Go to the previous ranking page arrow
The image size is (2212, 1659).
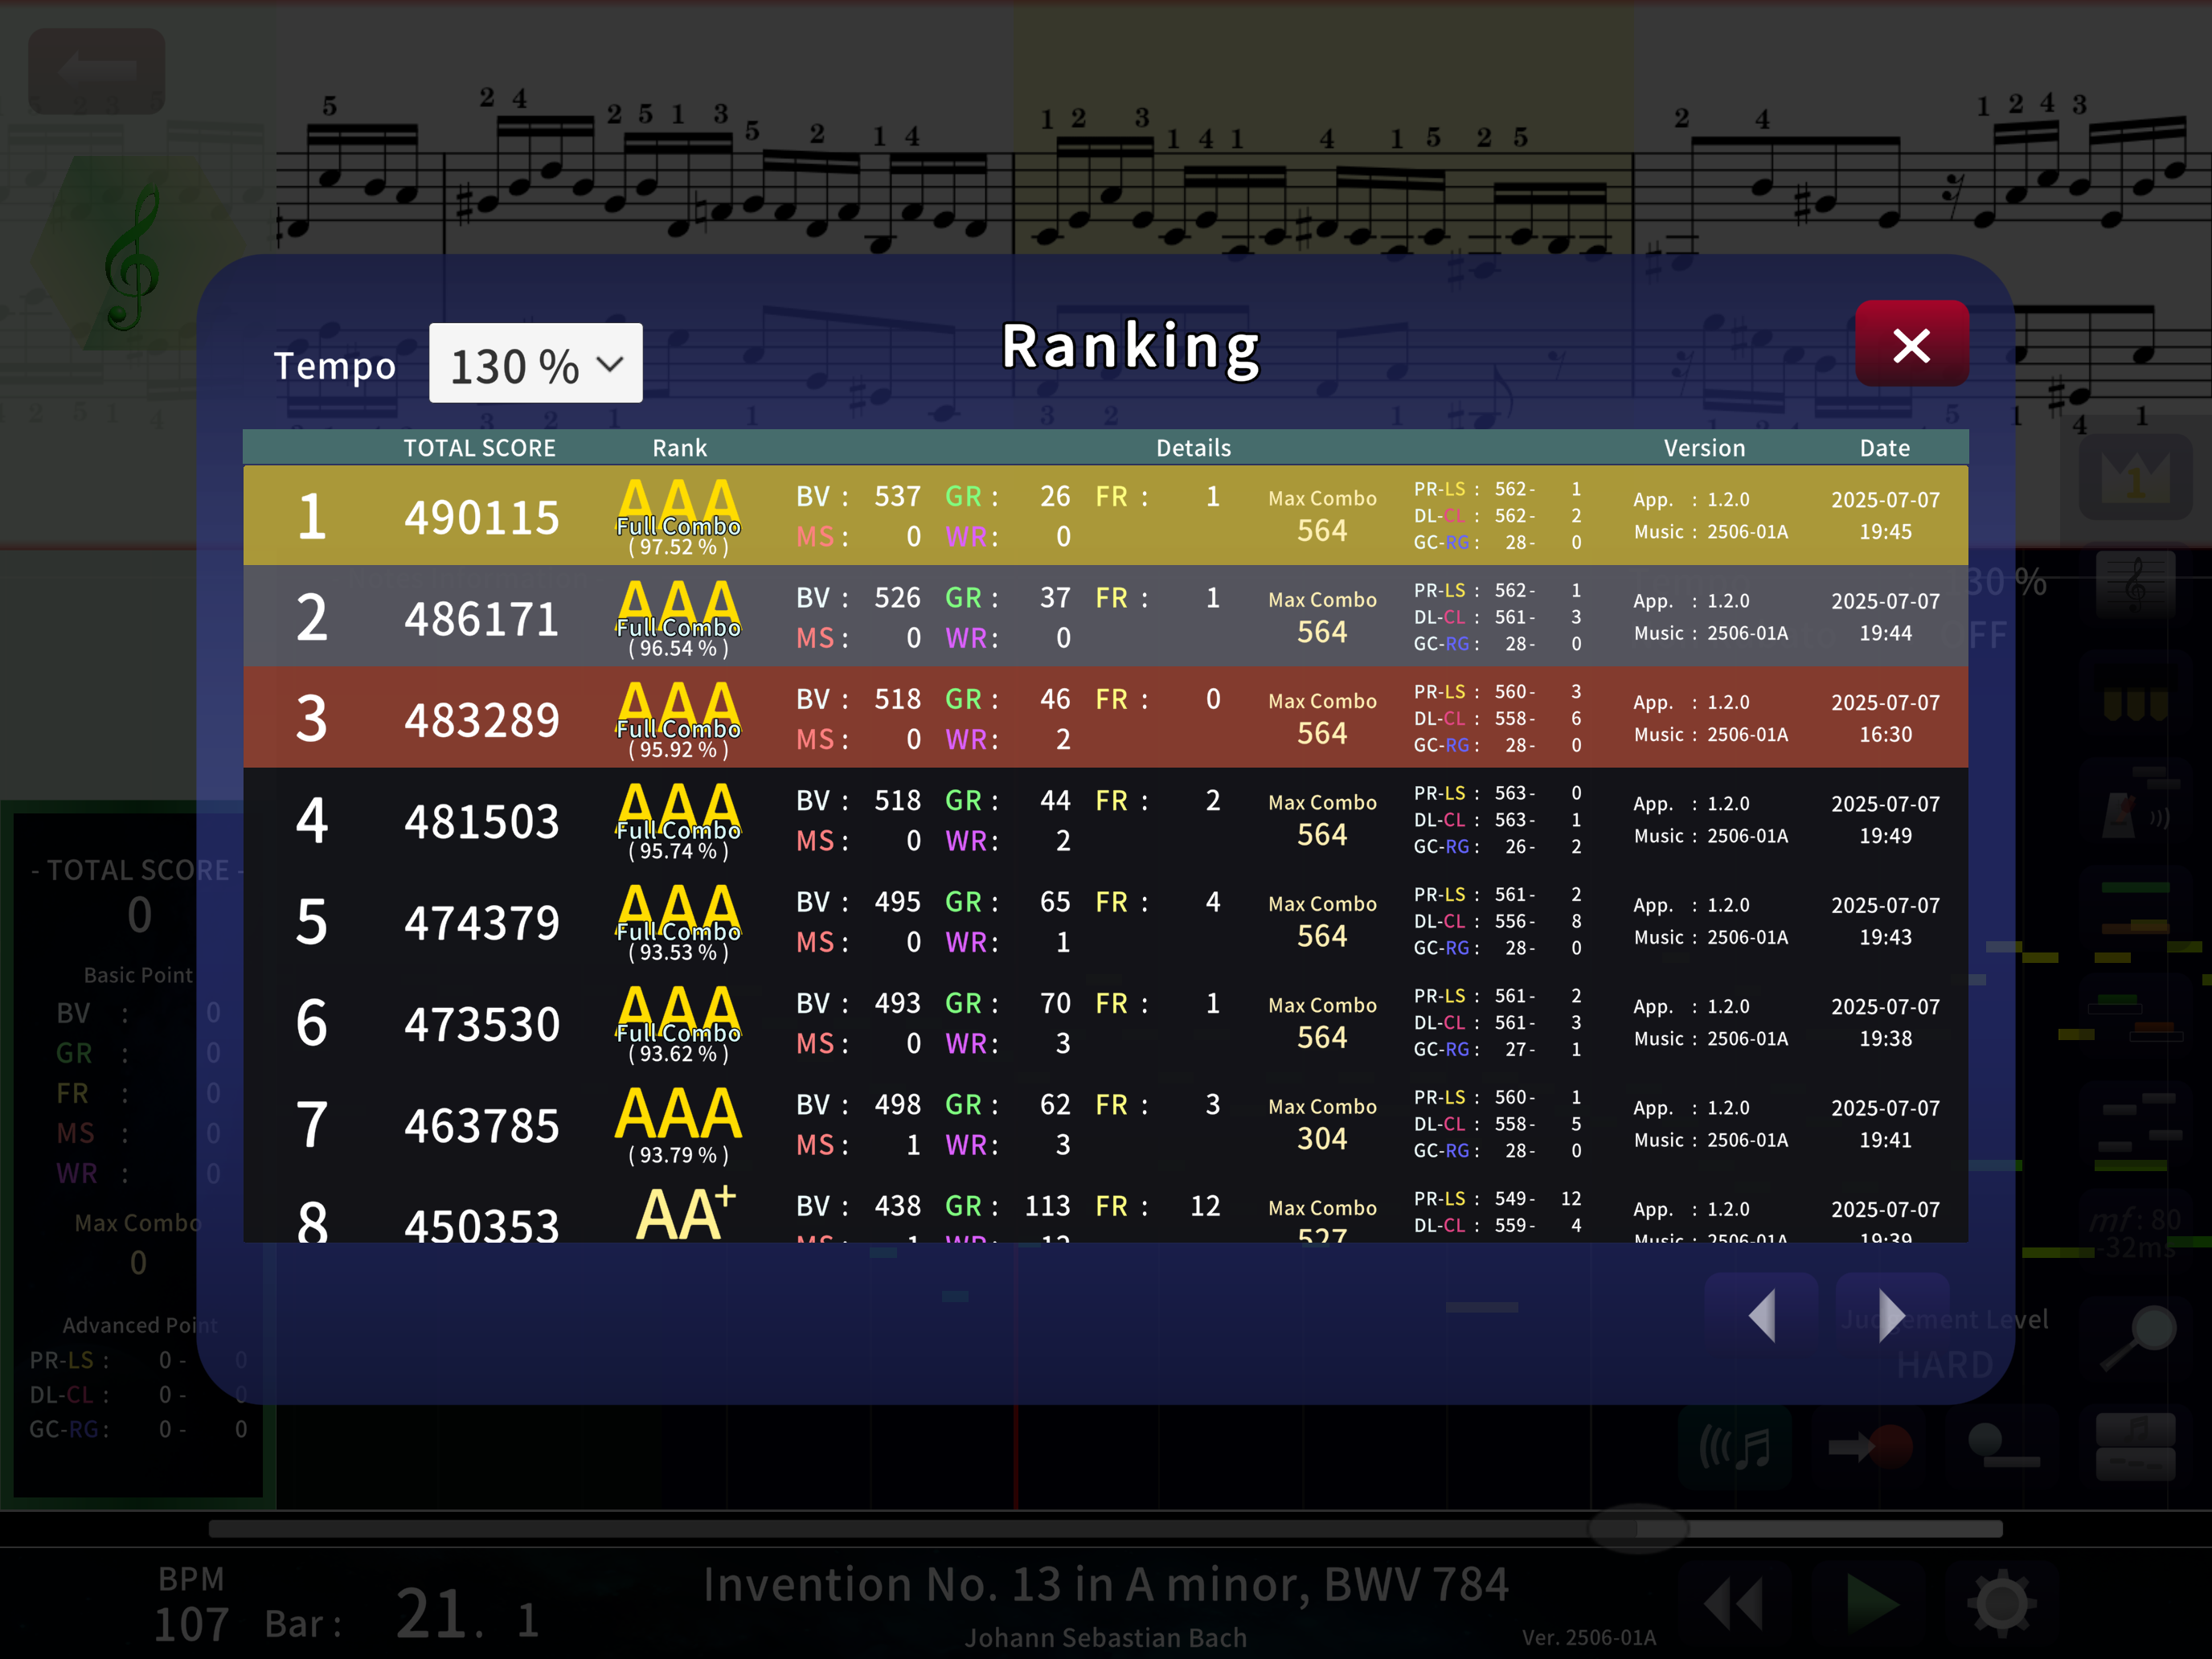1762,1314
